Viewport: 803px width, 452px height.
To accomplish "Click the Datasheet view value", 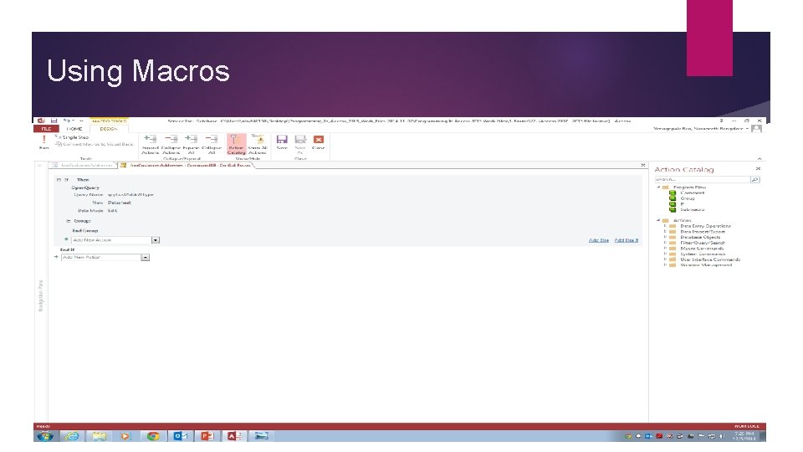I will tap(120, 203).
